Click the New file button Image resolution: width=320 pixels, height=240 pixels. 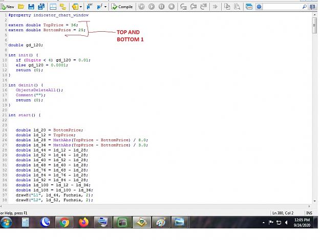tap(7, 7)
